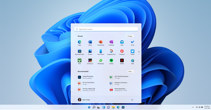Click the Type here to search field

106,29
